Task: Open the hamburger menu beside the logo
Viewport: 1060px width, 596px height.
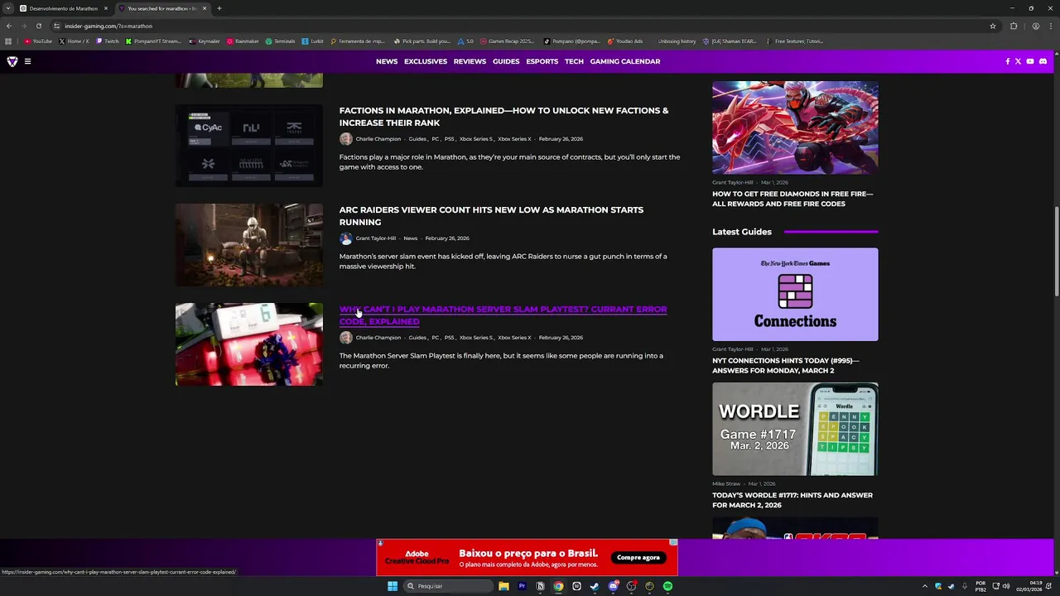Action: (x=27, y=61)
